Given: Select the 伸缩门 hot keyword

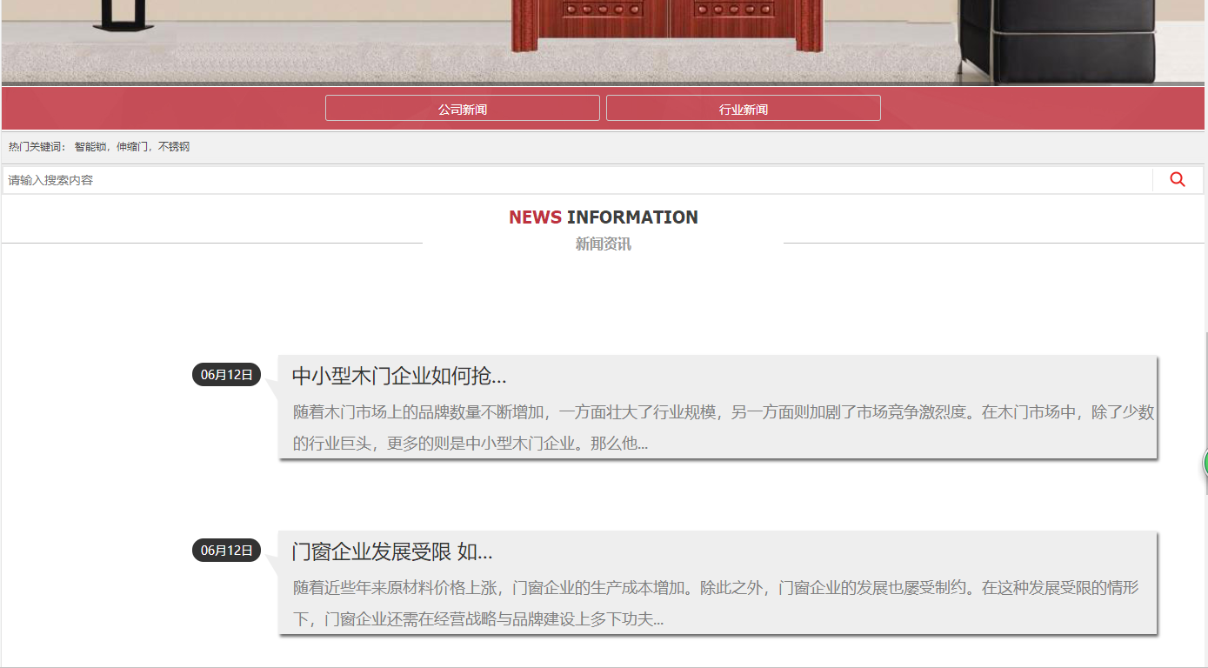Looking at the screenshot, I should pos(132,147).
